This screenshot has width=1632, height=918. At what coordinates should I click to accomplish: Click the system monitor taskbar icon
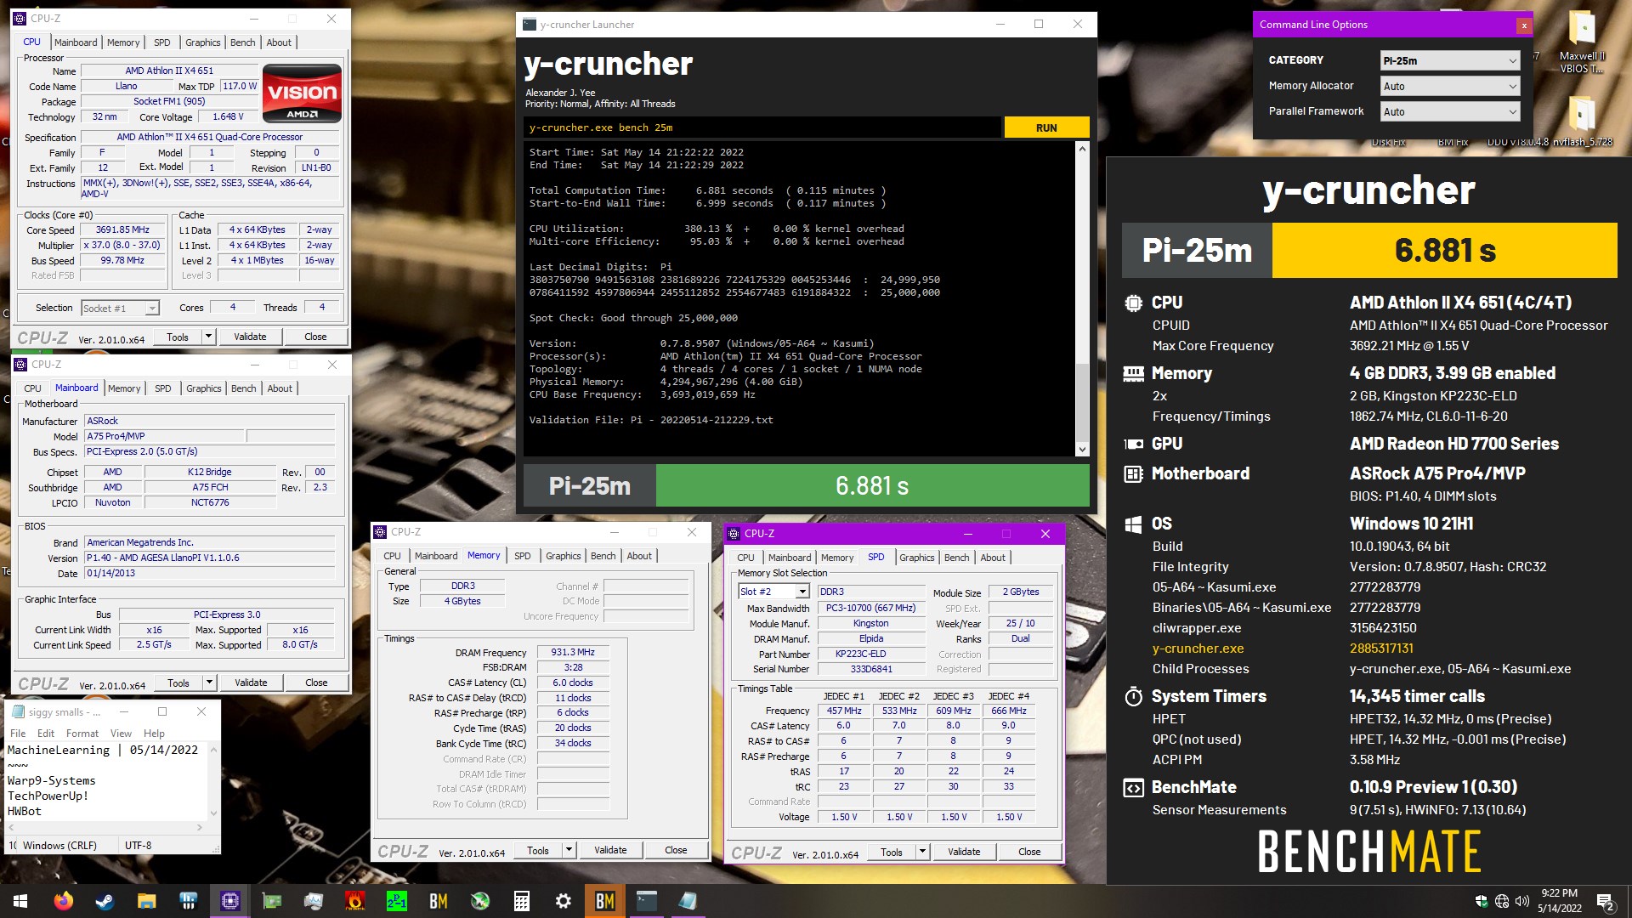point(313,901)
